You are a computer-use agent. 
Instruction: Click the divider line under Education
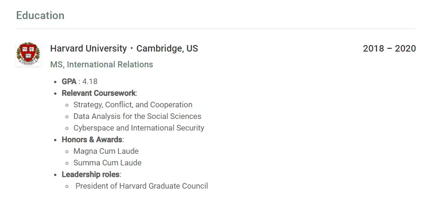(216, 28)
